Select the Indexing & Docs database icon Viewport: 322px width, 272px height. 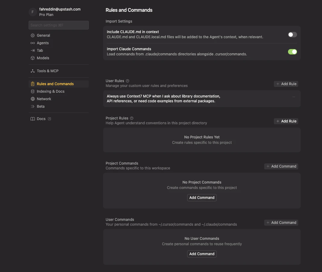point(33,91)
